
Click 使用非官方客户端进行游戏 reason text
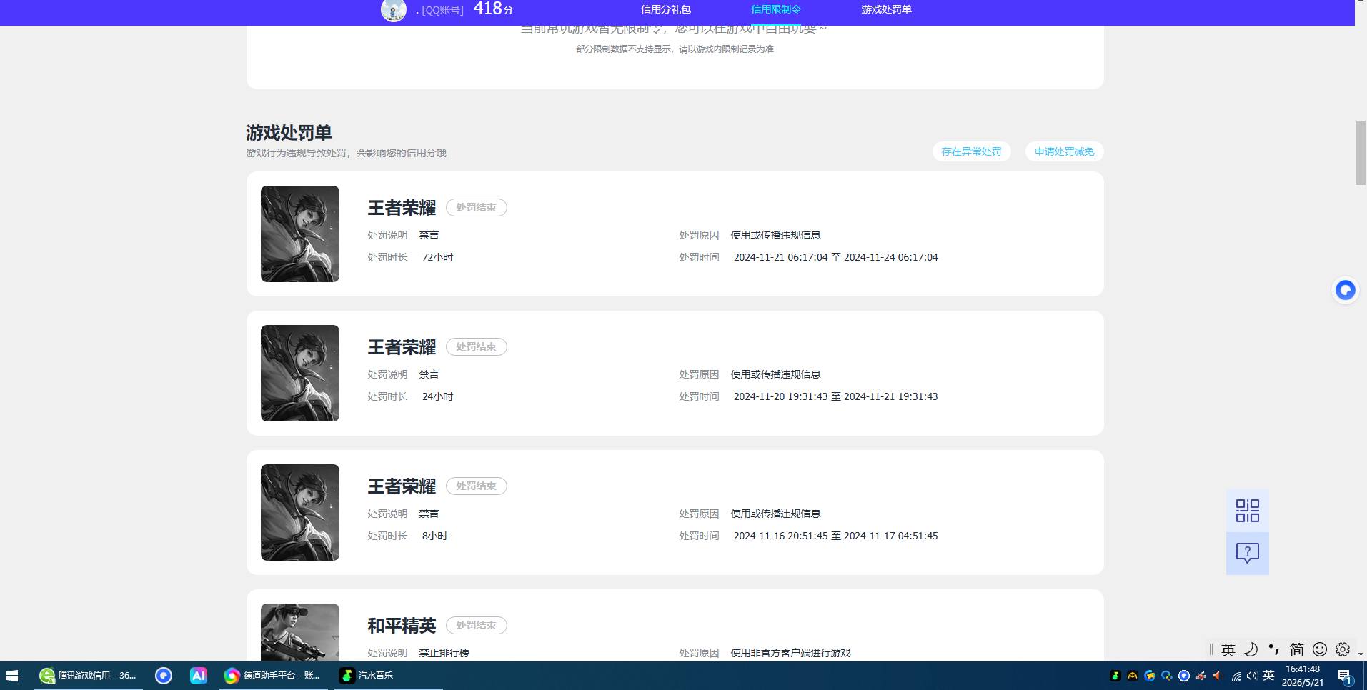(x=790, y=653)
